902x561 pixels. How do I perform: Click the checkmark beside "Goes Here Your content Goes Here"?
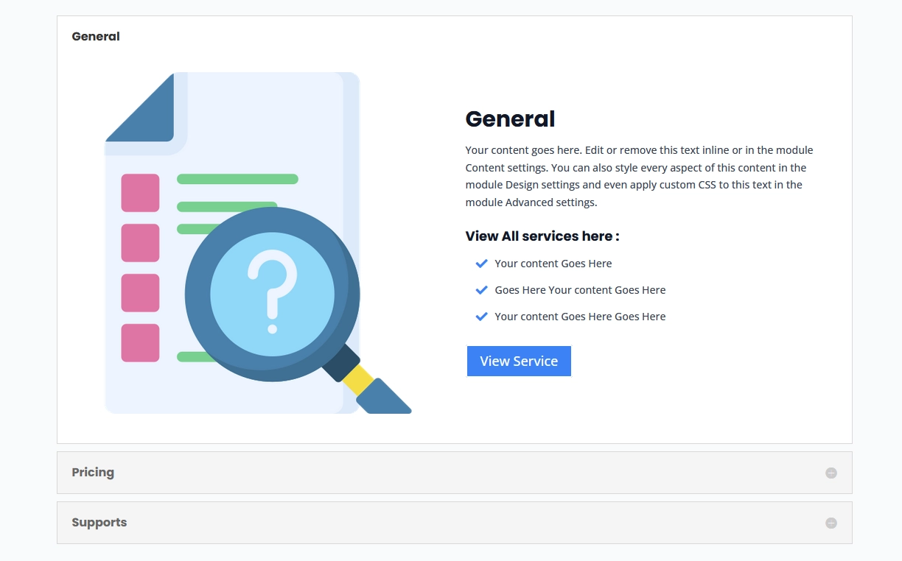481,289
